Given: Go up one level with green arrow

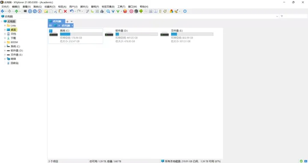Looking at the screenshot, I should point(17,12).
